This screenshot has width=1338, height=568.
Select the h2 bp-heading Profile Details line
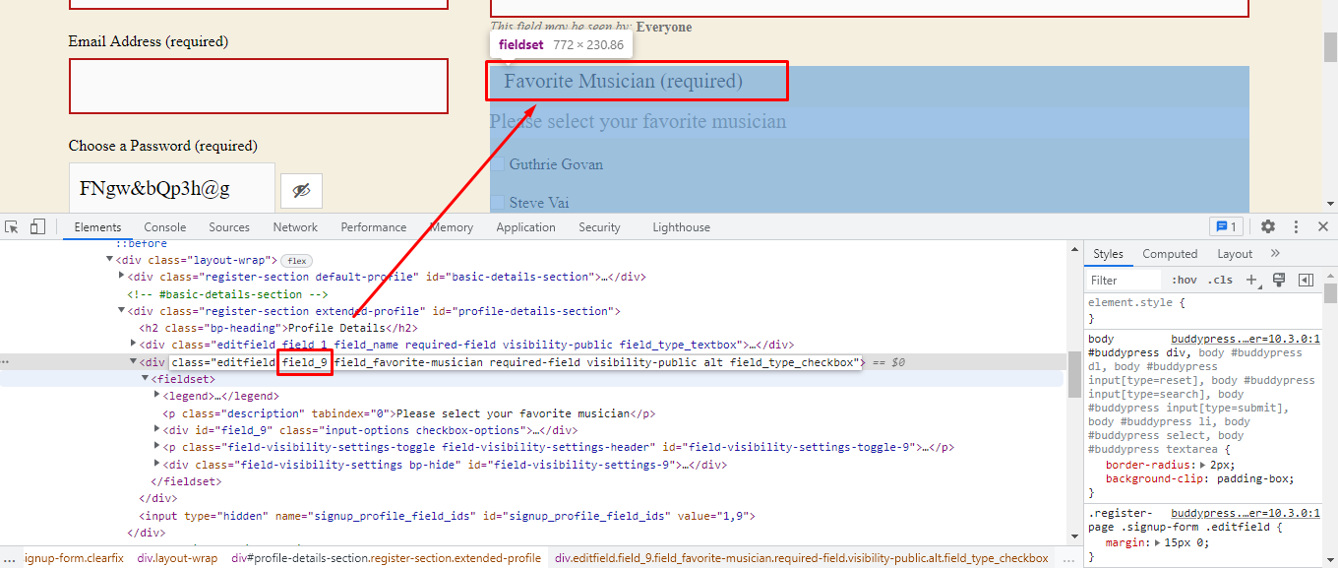(x=279, y=328)
